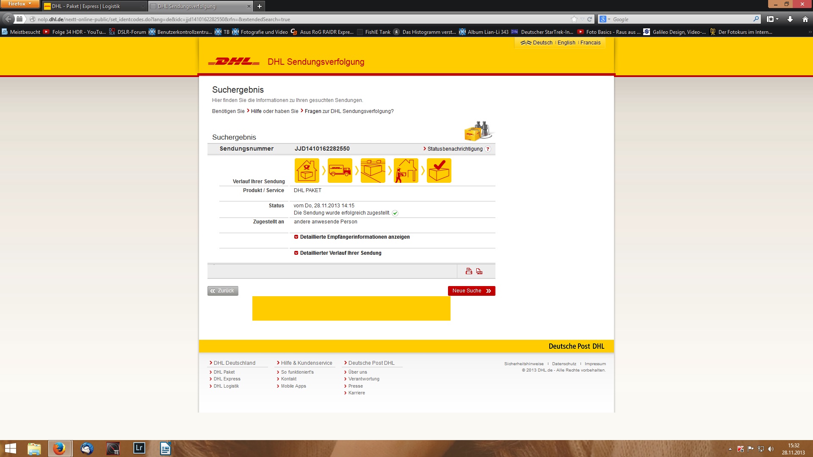Open the address bar history dropdown arrow

click(x=583, y=19)
